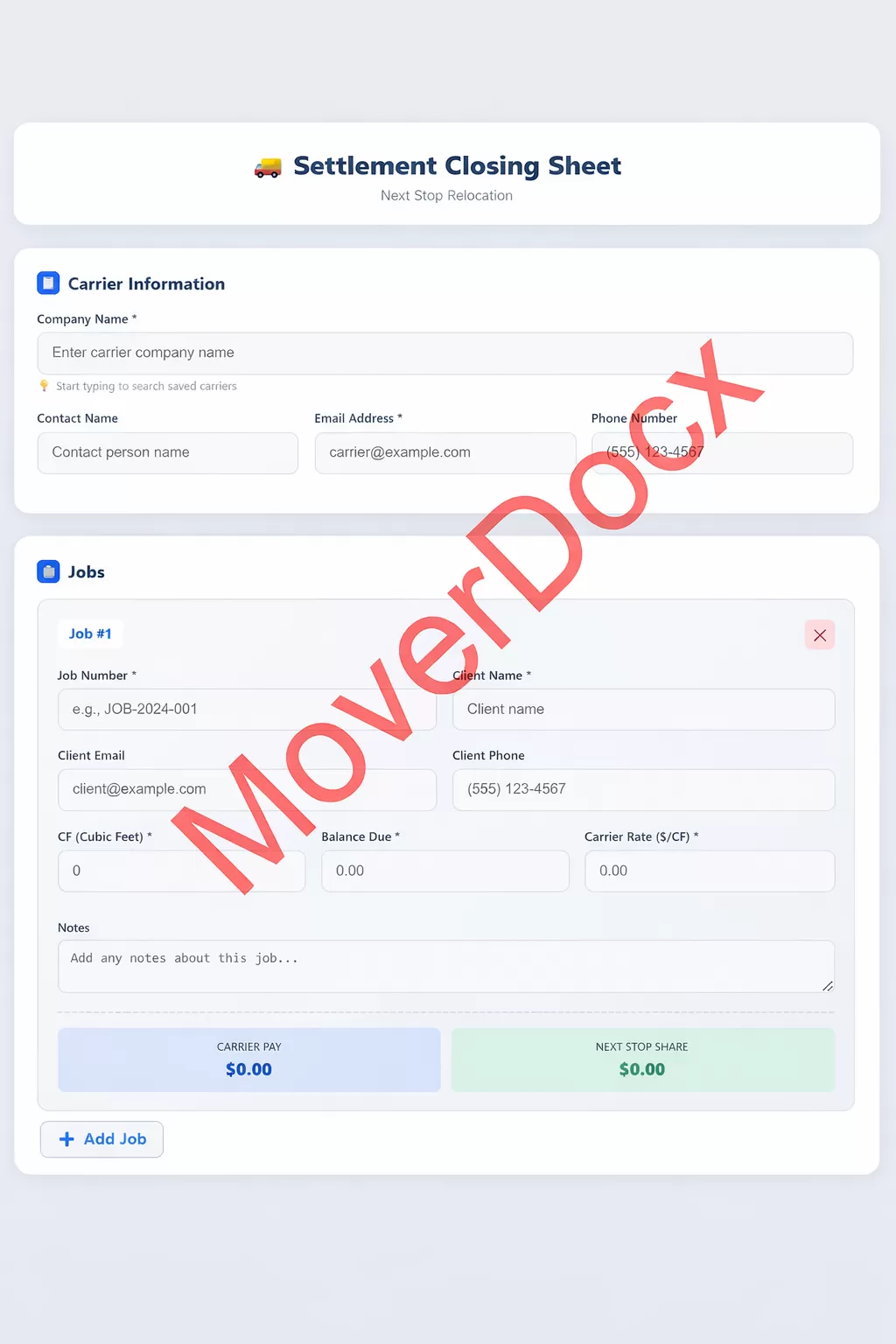This screenshot has width=896, height=1344.
Task: Select the carrier Email Address field
Action: coord(444,453)
